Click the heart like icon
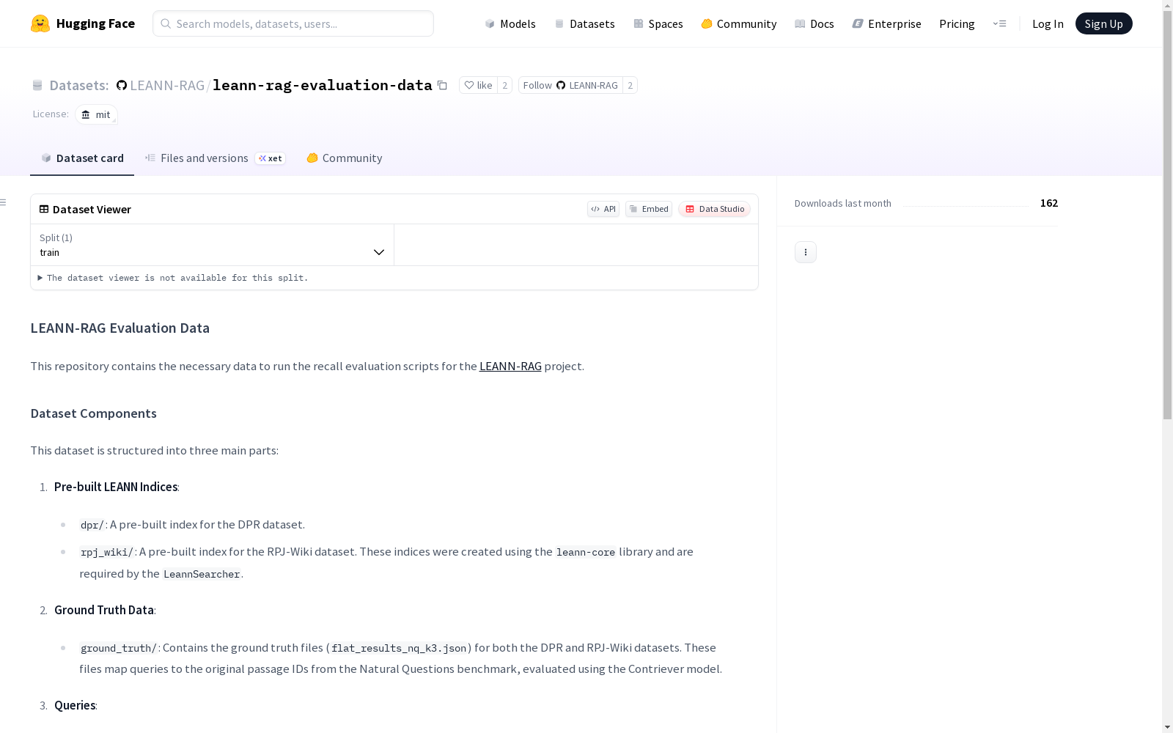1173x733 pixels. click(x=469, y=85)
